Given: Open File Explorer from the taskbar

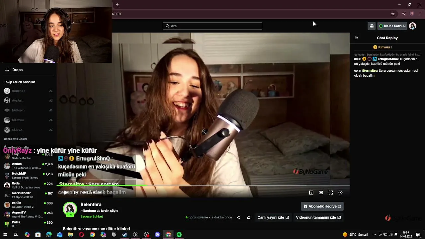Looking at the screenshot, I should click(70, 235).
